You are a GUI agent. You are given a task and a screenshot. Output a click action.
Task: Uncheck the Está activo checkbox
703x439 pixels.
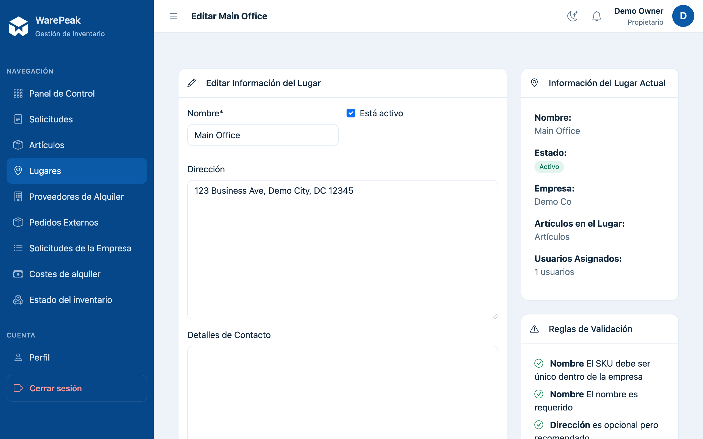pos(351,113)
